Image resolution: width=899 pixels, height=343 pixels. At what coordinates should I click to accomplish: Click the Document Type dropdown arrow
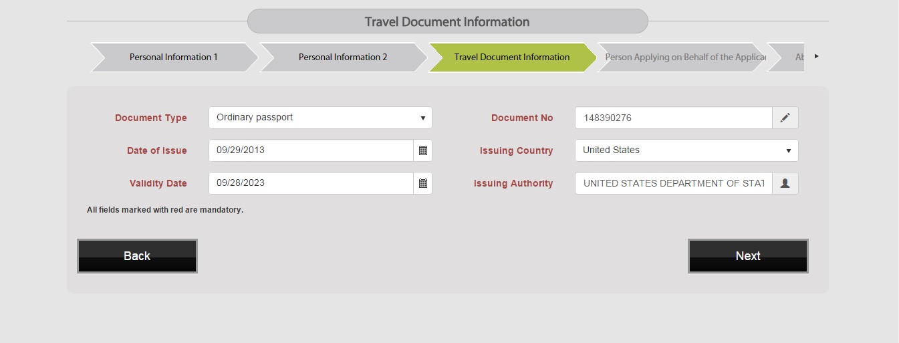click(x=423, y=118)
